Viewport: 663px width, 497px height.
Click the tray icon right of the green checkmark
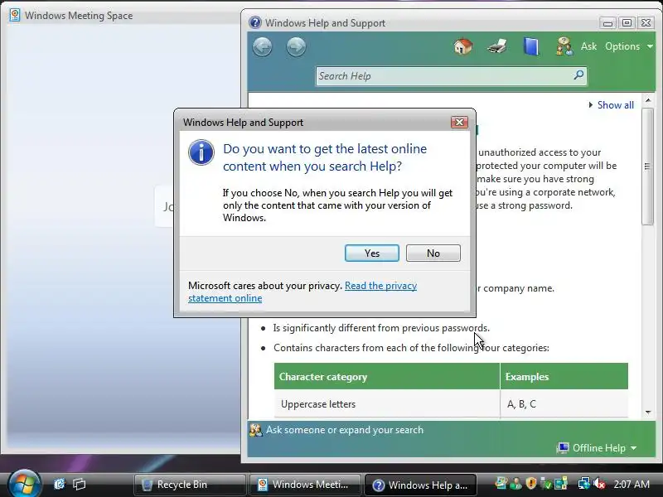coord(561,484)
